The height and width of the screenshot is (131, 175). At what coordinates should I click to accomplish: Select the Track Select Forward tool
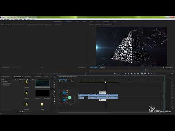point(54,80)
